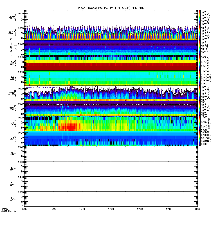Click the '1000' y-axis tick of the fb 2
The height and width of the screenshot is (225, 211).
click(x=21, y=192)
